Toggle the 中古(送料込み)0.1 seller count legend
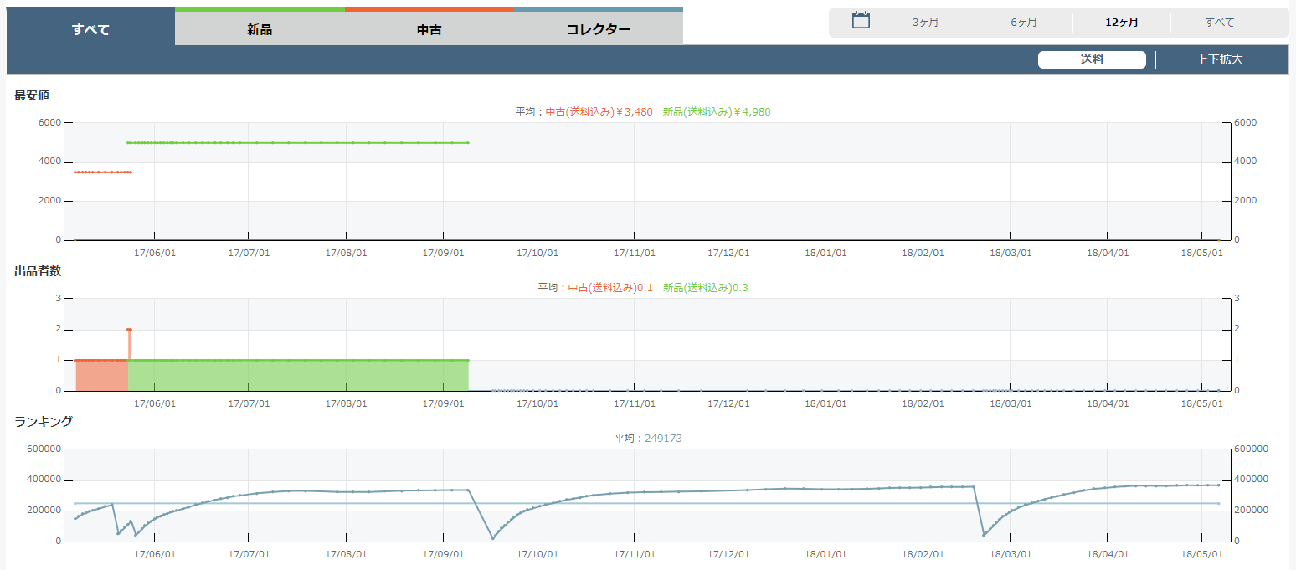 (x=610, y=287)
